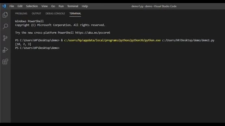
Task: Switch to the DEBUG CONSOLE tab
Action: point(55,13)
